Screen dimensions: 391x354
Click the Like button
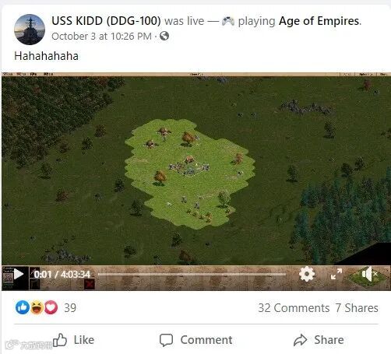pyautogui.click(x=73, y=340)
